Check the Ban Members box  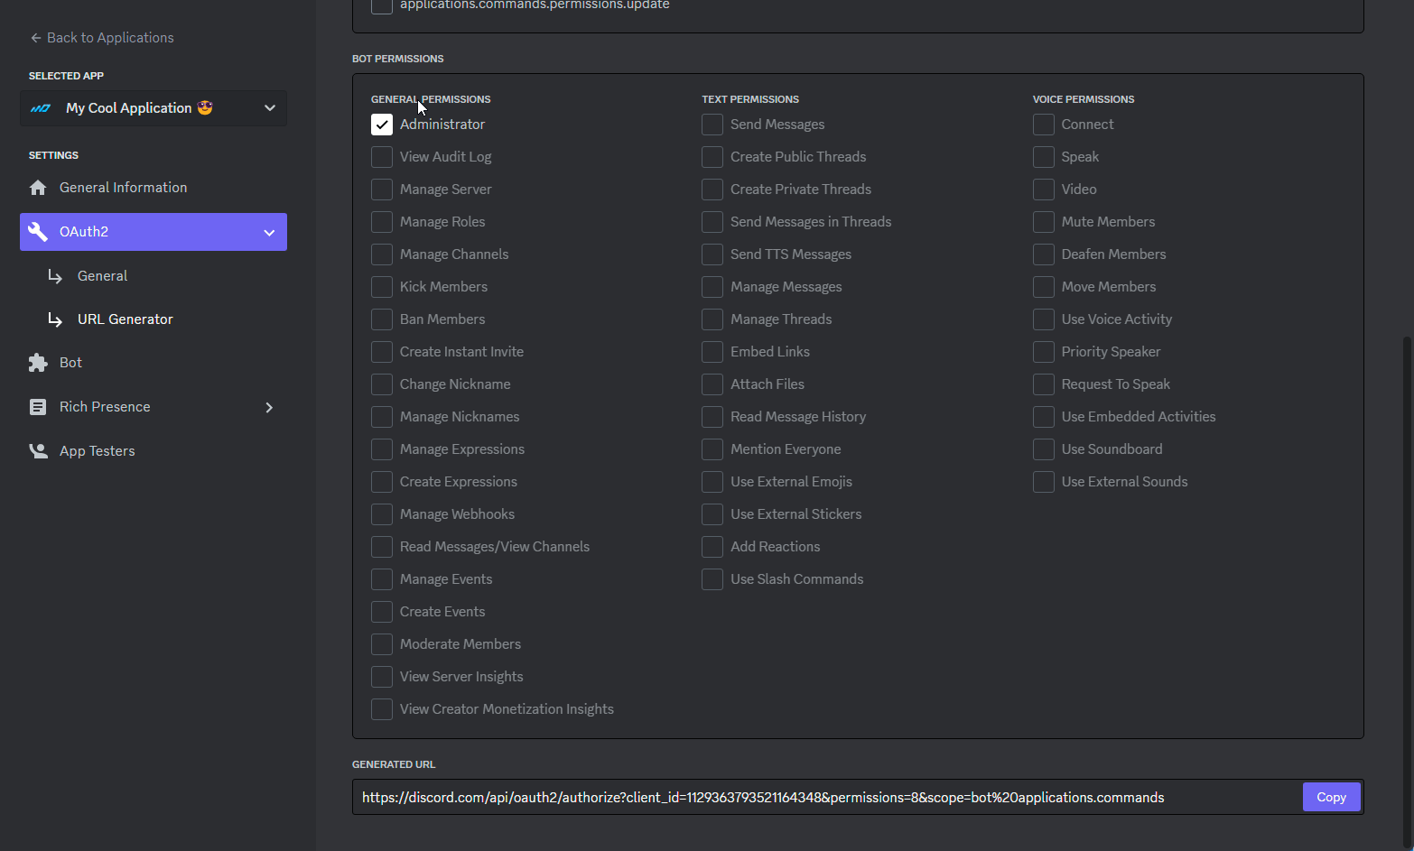(382, 319)
